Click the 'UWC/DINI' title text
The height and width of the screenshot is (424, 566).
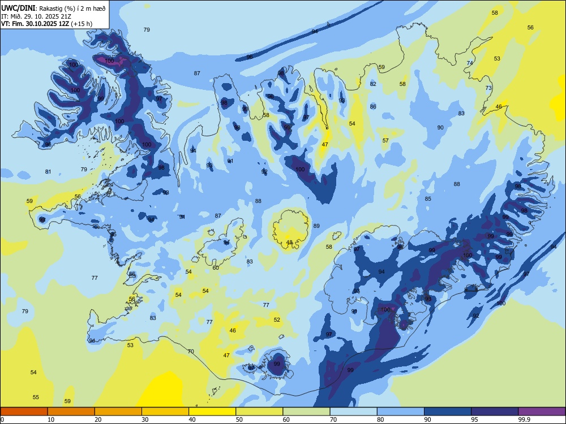click(x=18, y=8)
